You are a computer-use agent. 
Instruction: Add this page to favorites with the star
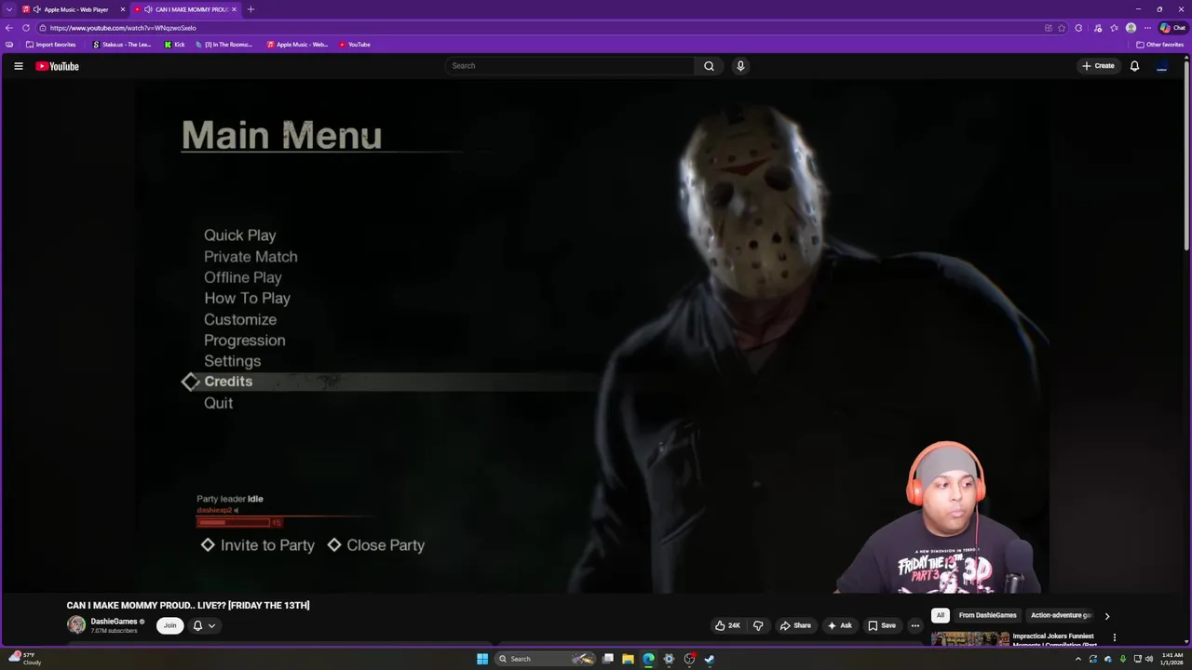tap(1062, 28)
